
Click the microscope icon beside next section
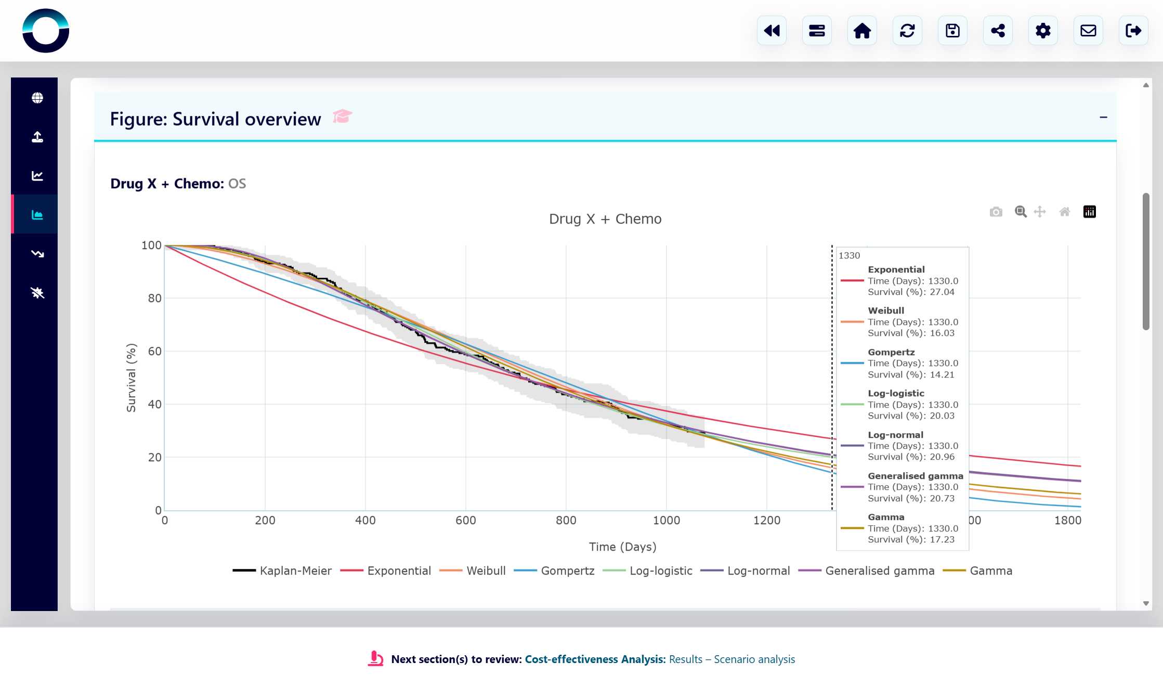[375, 659]
